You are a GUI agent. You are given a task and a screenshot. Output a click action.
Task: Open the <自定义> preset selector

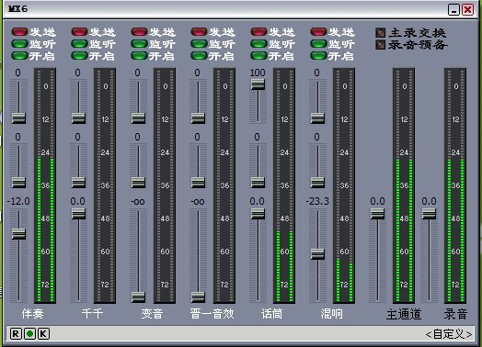[x=449, y=334]
